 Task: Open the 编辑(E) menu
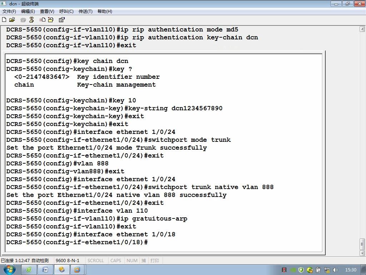click(x=28, y=11)
